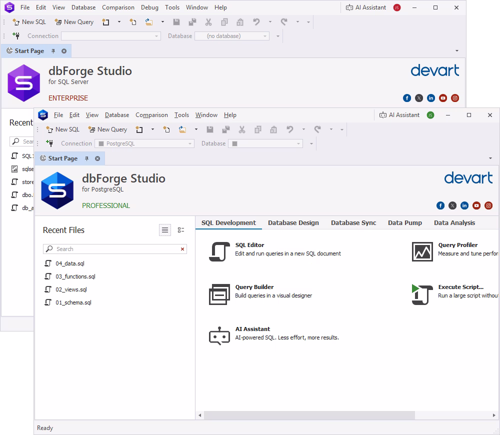Click Save icon in SQL Server window toolbar

tap(176, 22)
